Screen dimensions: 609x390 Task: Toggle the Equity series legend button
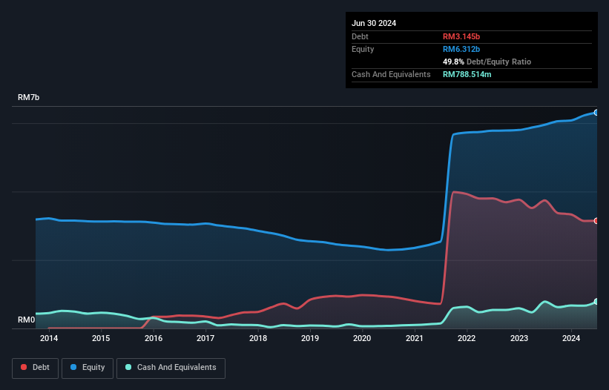[88, 368]
